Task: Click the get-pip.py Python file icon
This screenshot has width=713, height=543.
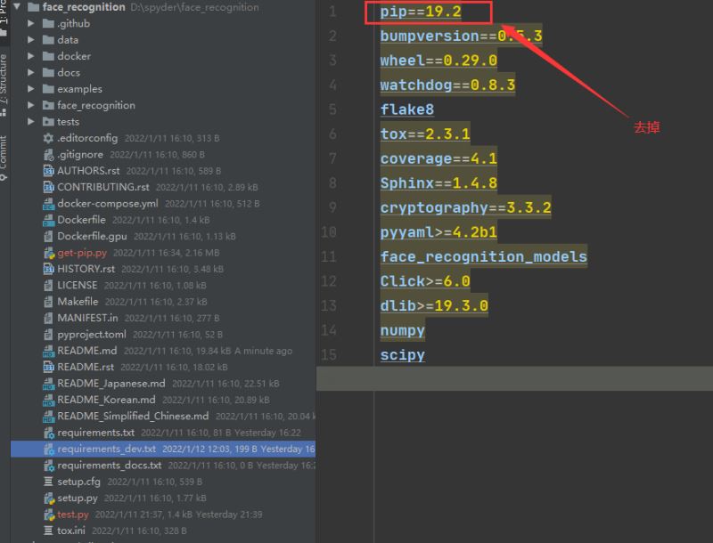Action: coord(49,253)
